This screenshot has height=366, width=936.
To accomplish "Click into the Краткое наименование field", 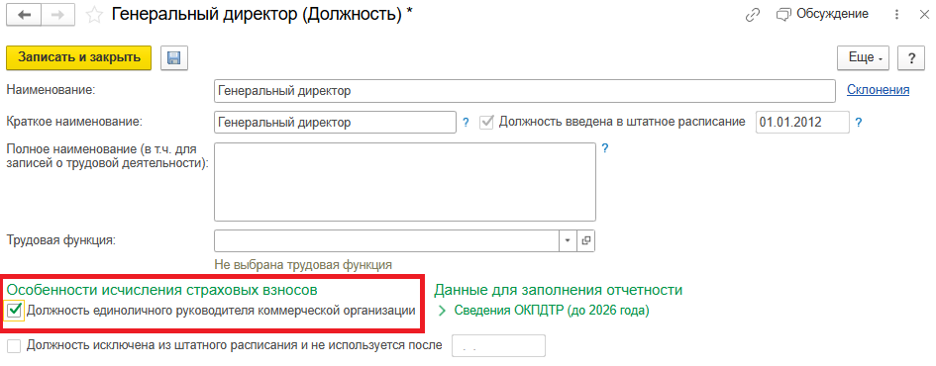I will pyautogui.click(x=335, y=123).
